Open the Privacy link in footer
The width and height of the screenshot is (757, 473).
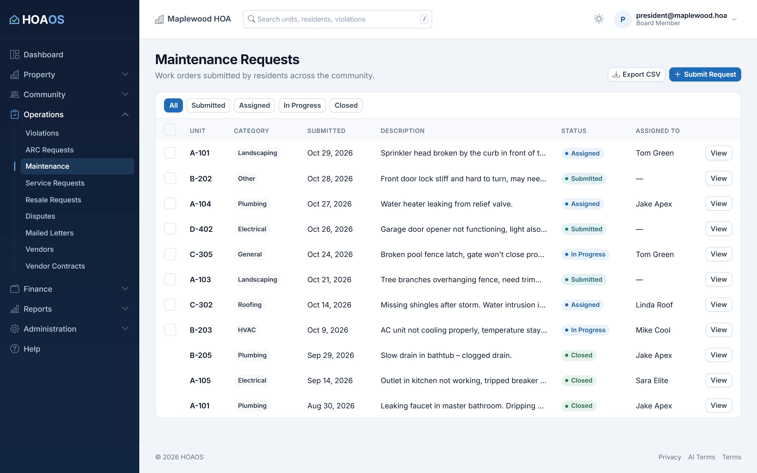pos(669,457)
